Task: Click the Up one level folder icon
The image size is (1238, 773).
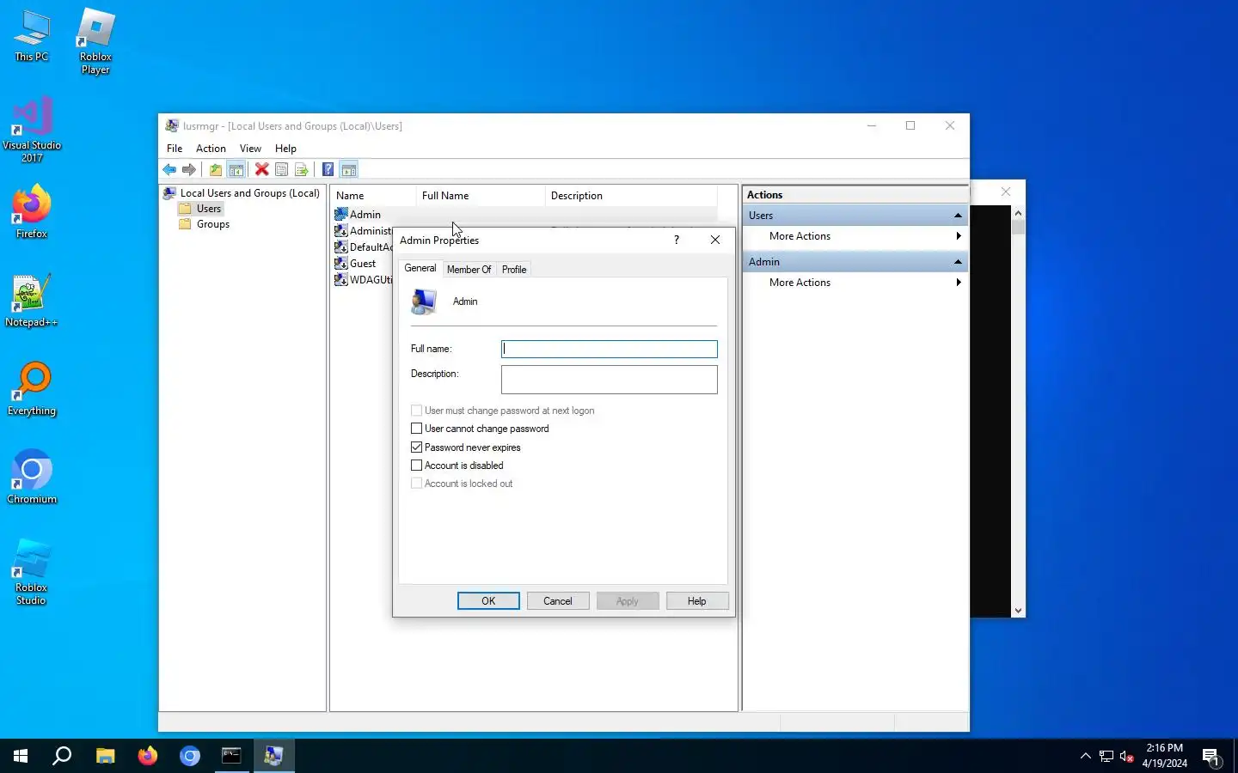Action: (x=216, y=170)
